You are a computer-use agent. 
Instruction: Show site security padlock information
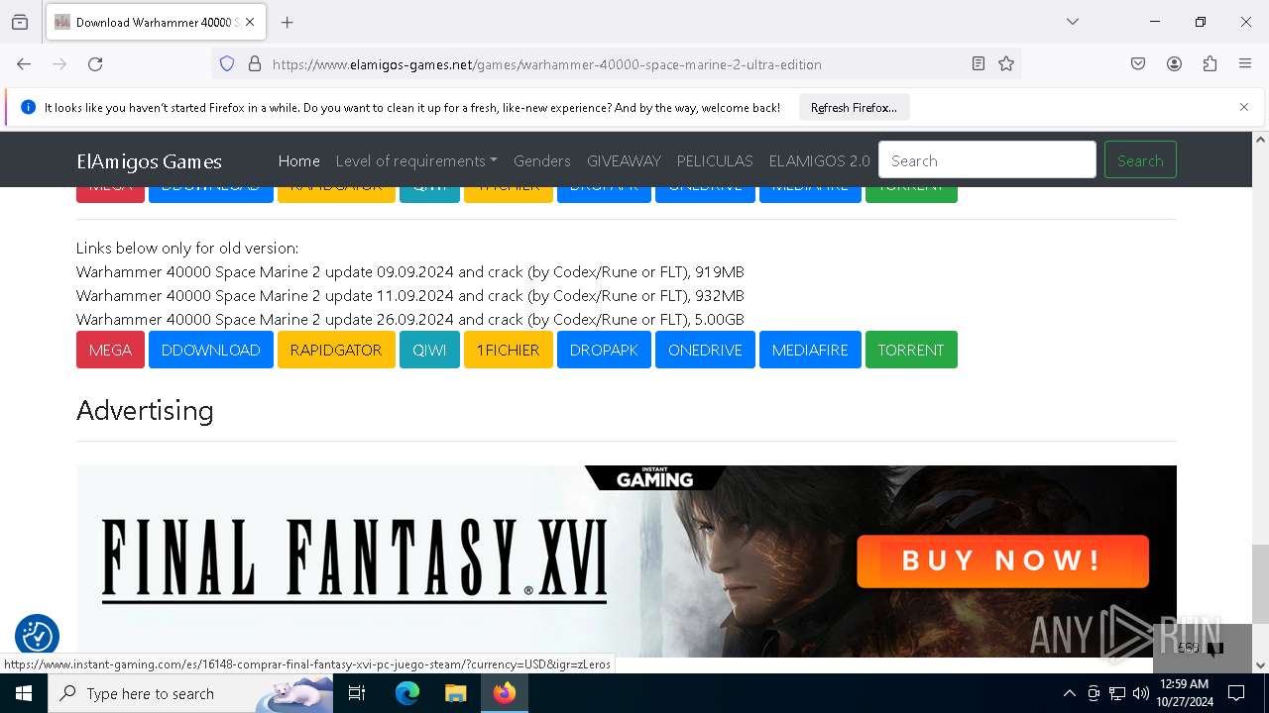tap(255, 63)
